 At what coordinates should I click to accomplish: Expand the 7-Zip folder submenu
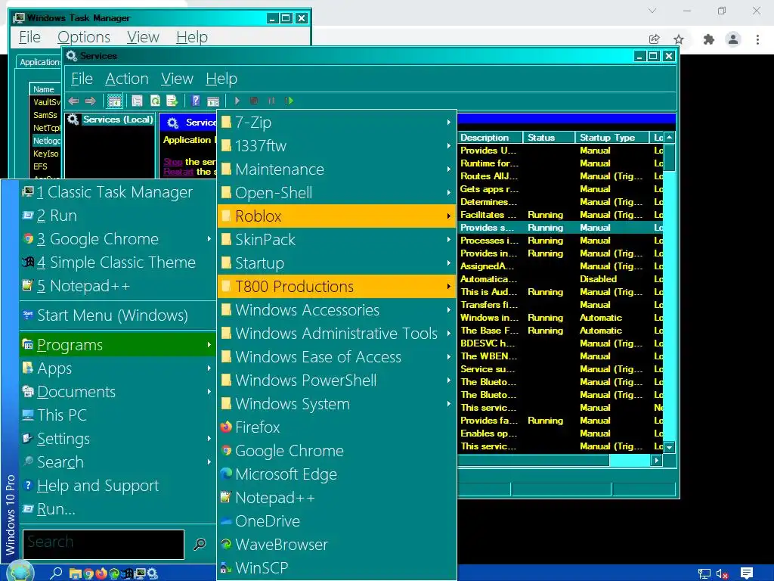pos(336,122)
